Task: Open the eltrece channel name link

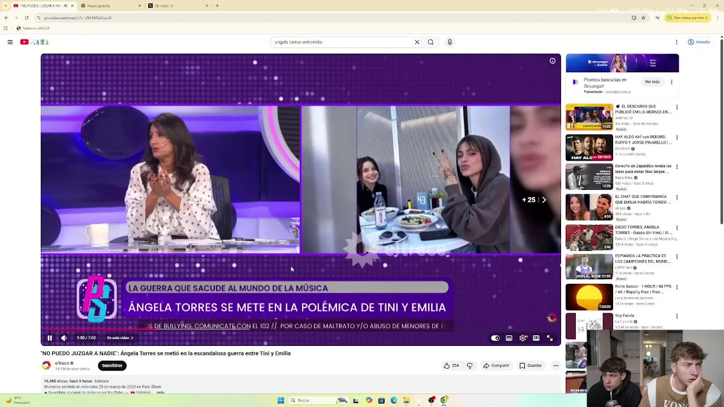Action: 62,363
